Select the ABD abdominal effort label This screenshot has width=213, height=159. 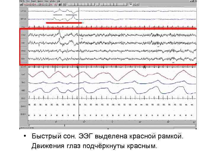click(x=23, y=90)
